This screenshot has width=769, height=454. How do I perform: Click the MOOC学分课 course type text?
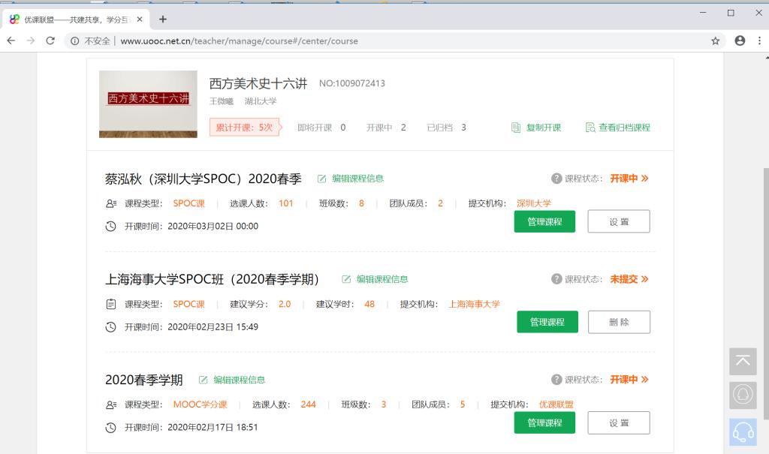(x=200, y=404)
